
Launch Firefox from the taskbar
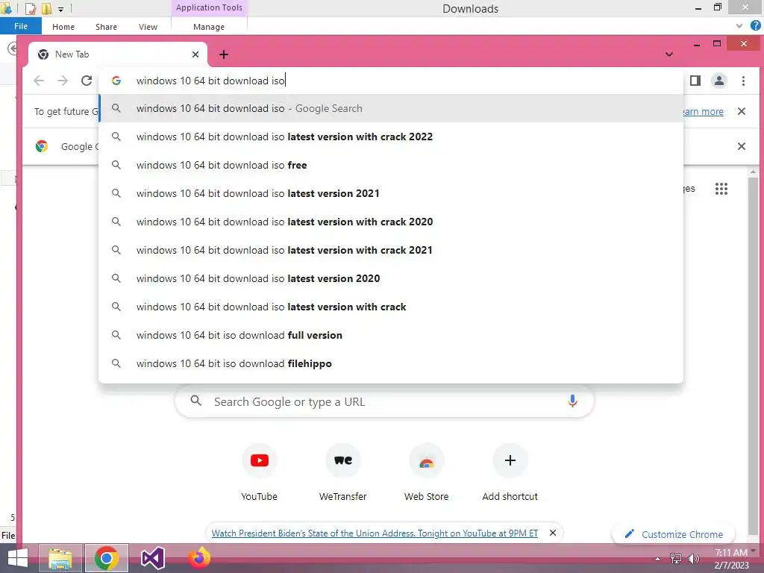tap(199, 557)
